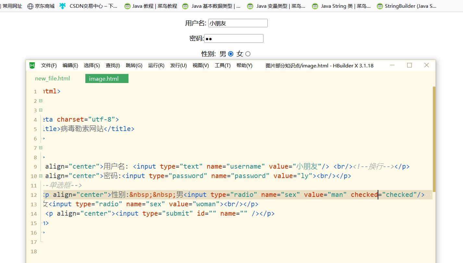Collapse the code fold on line 2

(41, 101)
